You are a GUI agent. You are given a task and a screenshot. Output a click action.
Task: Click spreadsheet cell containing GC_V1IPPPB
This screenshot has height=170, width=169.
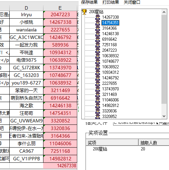coord(26,159)
